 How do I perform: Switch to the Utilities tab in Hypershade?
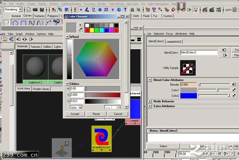coord(47,47)
